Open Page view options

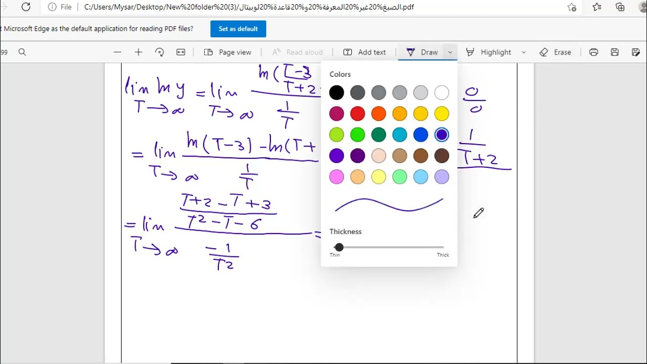coord(227,52)
